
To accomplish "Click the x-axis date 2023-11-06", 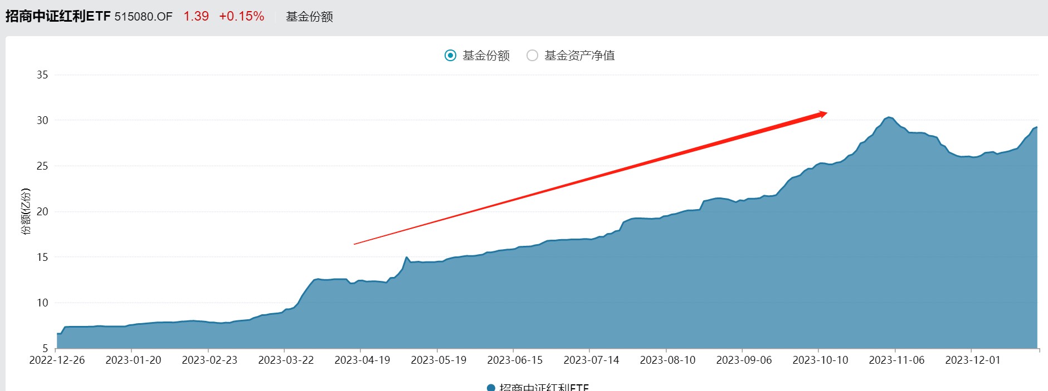I will tap(896, 360).
